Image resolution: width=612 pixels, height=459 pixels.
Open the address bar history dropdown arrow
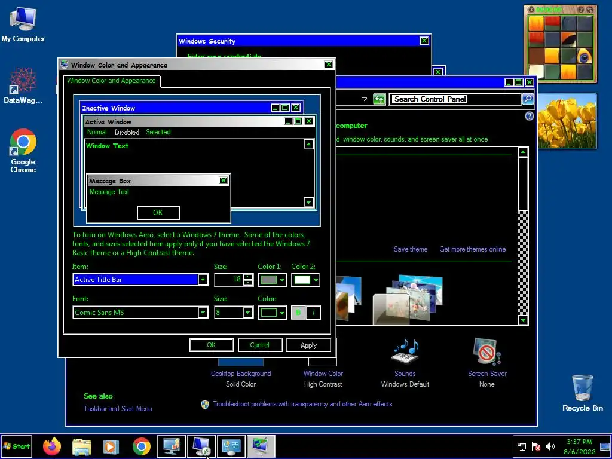tap(364, 99)
